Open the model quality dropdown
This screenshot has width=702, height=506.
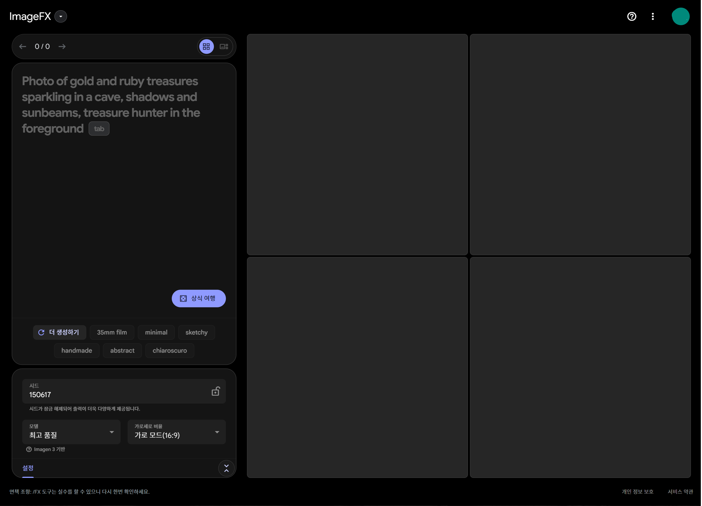71,432
